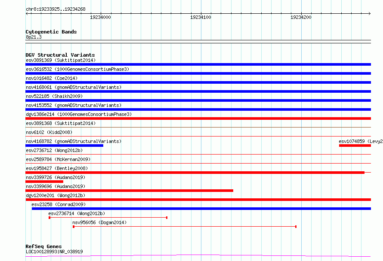The width and height of the screenshot is (383, 261).
Task: Click the thin red line under esv2736714
Action: (108, 218)
